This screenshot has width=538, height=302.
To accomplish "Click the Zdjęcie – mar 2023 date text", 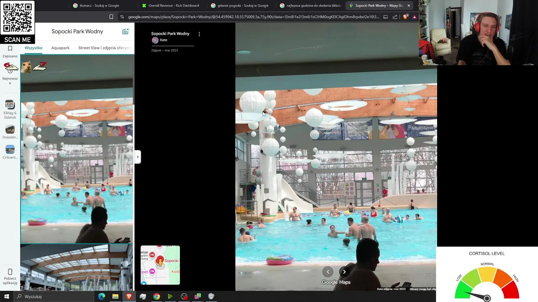I will click(164, 50).
